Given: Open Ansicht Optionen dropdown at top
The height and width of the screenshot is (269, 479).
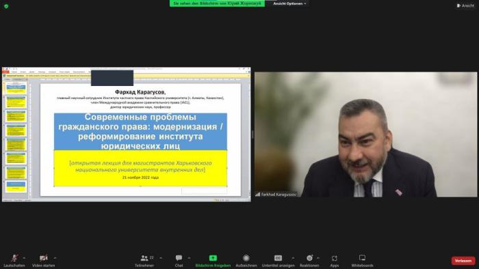Looking at the screenshot, I should (289, 3).
